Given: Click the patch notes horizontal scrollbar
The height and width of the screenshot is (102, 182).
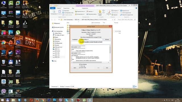Looking at the screenshot, I should pos(90,62).
